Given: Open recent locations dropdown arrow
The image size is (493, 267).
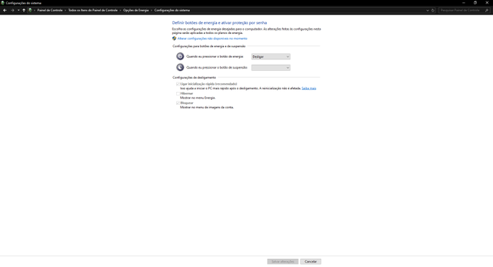Looking at the screenshot, I should [x=19, y=10].
